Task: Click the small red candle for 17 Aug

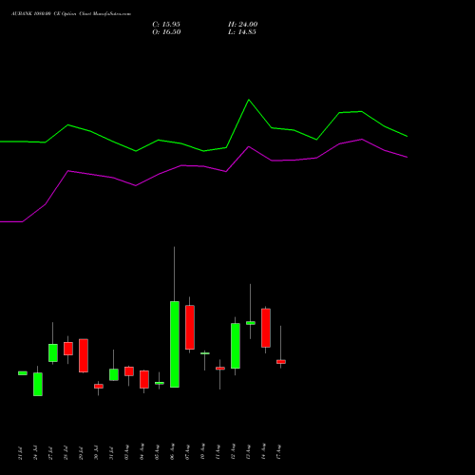Action: pyautogui.click(x=281, y=362)
